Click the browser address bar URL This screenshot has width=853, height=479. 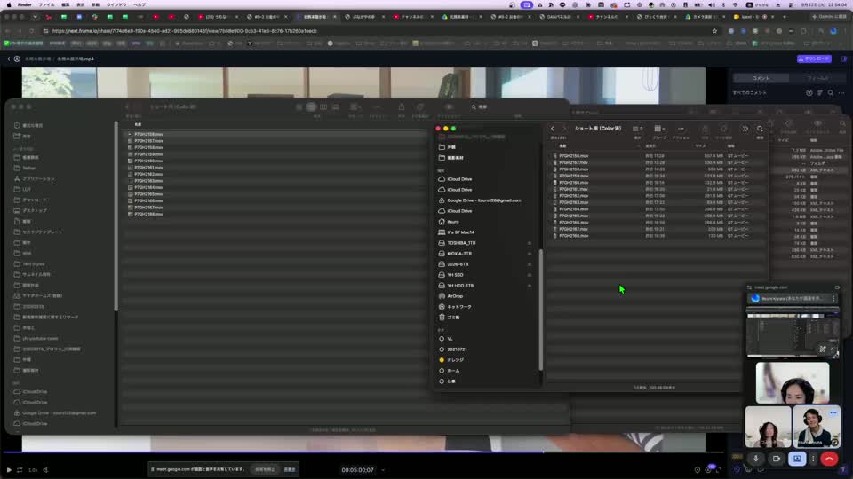(x=185, y=31)
